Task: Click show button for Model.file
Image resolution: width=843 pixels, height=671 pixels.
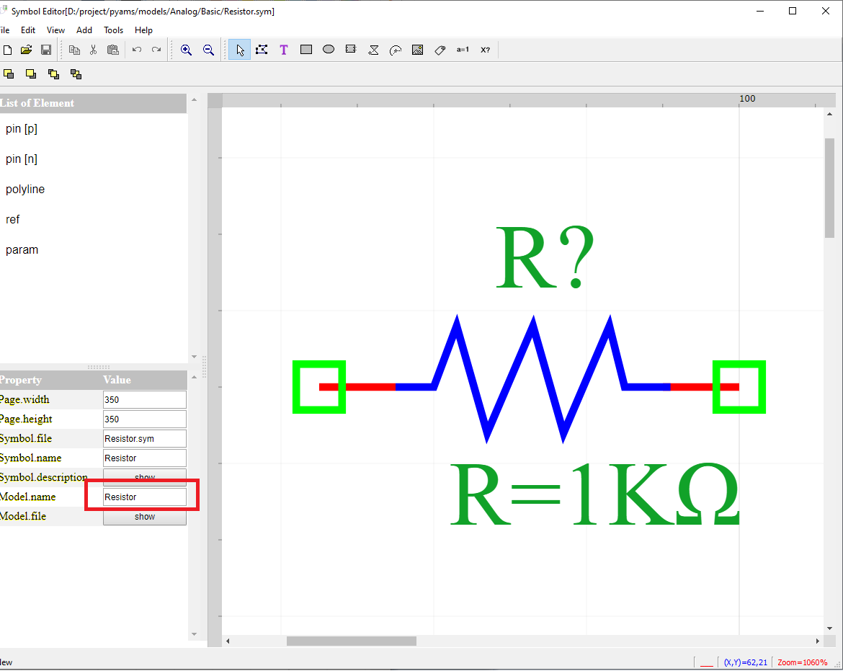Action: pos(145,516)
